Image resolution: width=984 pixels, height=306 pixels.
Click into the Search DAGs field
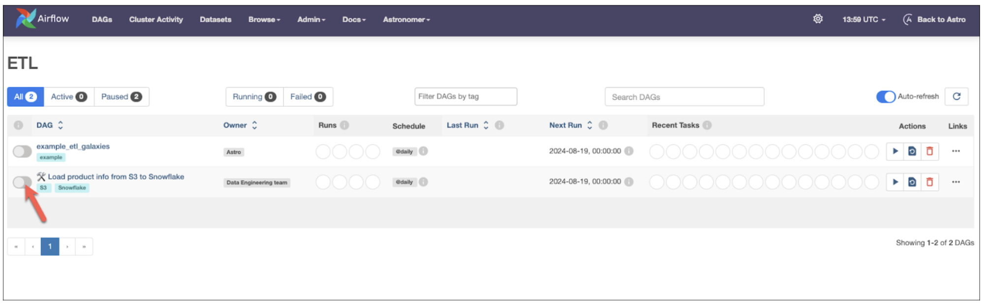pos(684,97)
